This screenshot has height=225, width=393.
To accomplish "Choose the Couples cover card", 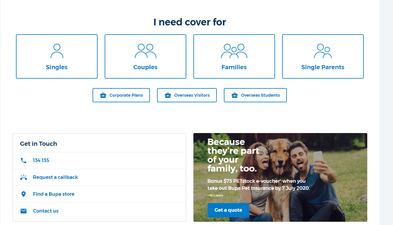I will coord(145,56).
